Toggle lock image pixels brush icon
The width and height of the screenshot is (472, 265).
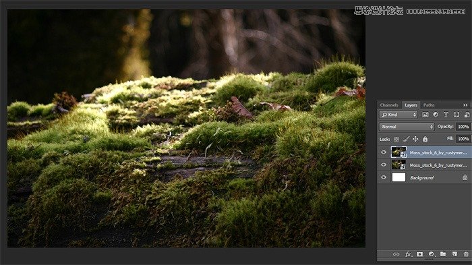(x=406, y=139)
